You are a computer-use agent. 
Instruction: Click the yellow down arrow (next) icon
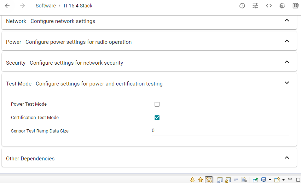[x=192, y=180]
